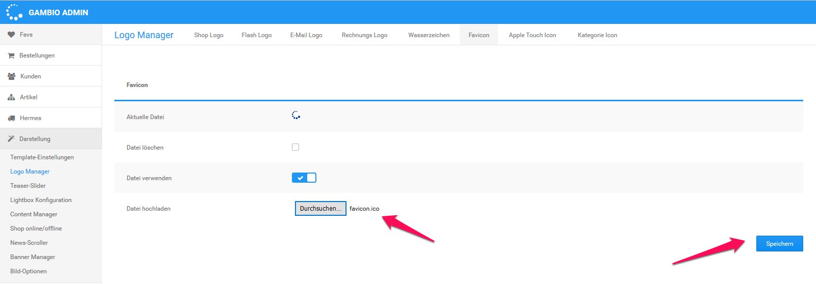Click the magic wand icon for Darstellung
The width and height of the screenshot is (816, 284).
[x=11, y=139]
